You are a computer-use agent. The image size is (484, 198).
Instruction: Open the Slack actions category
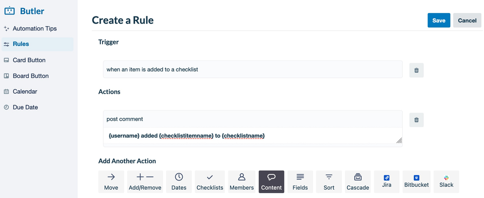[x=446, y=182]
